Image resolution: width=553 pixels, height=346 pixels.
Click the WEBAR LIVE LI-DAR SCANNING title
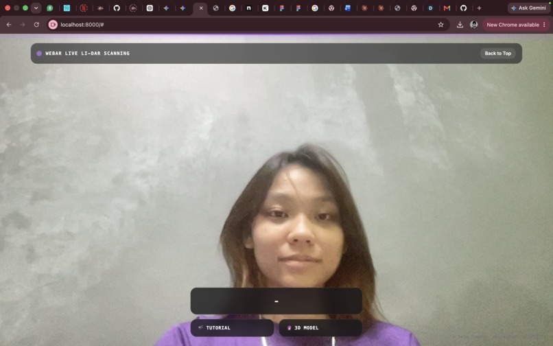tap(87, 54)
